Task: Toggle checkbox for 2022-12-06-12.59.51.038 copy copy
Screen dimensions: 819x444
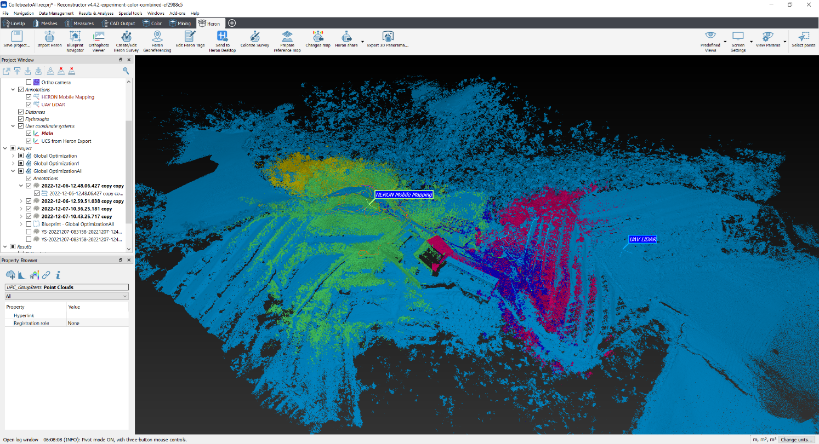Action: [x=29, y=201]
